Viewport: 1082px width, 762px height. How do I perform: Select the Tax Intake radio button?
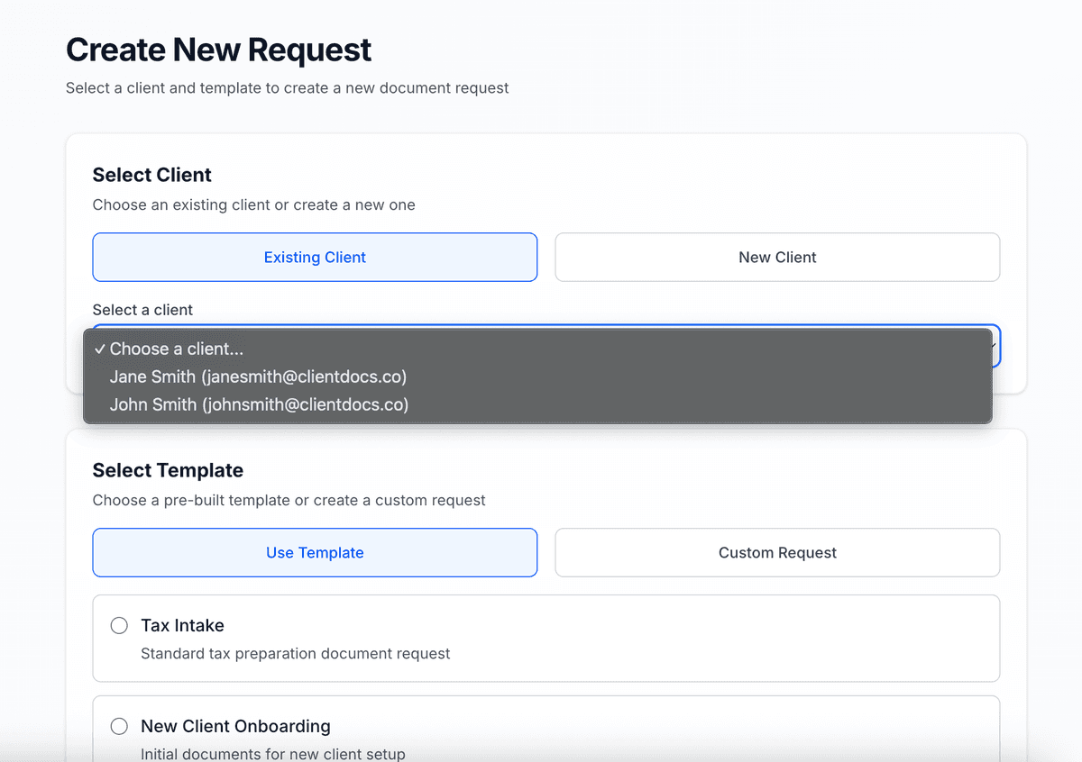[x=118, y=625]
